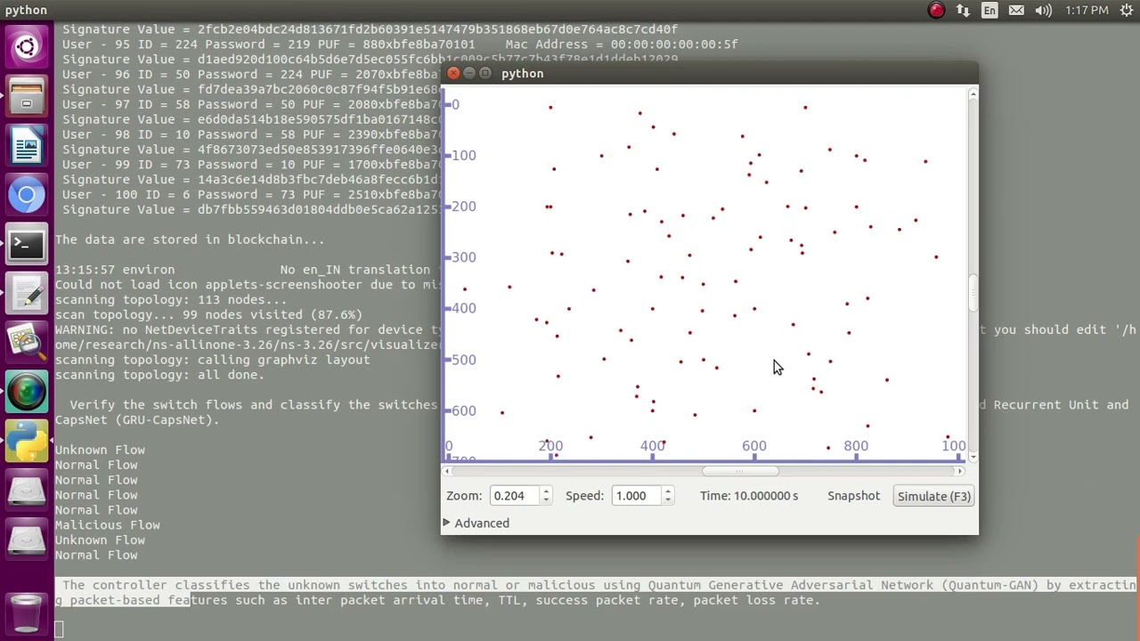1140x641 pixels.
Task: Take a Snapshot of the topology
Action: point(853,496)
